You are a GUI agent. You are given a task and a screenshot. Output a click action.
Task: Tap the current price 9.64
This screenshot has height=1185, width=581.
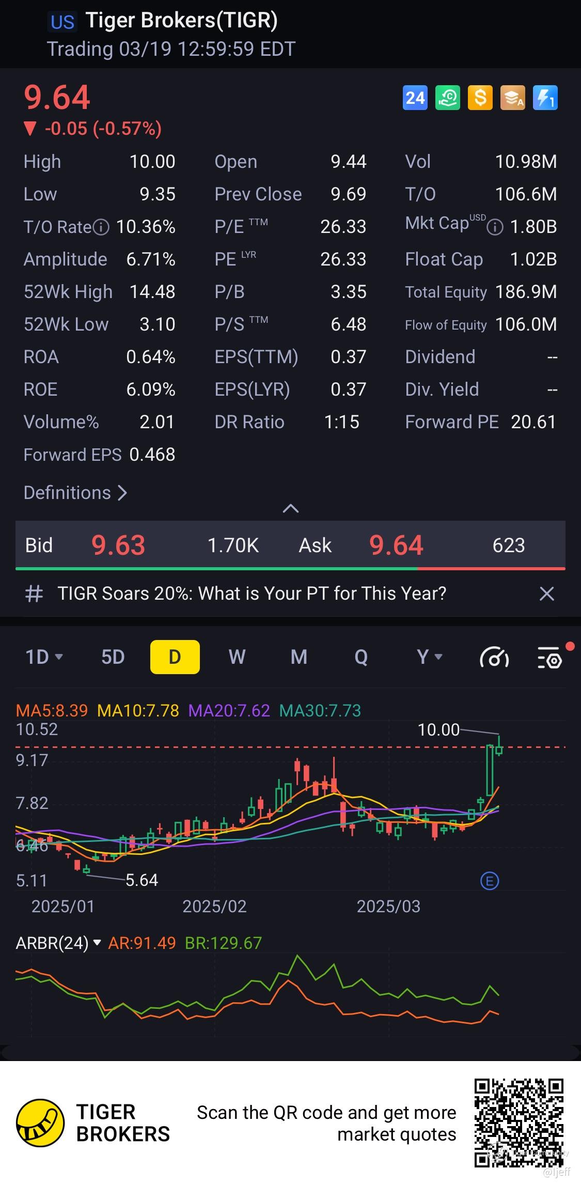(57, 98)
